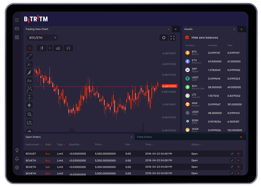Screen dimensions: 261x187
Task: Cancel the BCHETH Sell order with the red X
Action: (x=238, y=167)
